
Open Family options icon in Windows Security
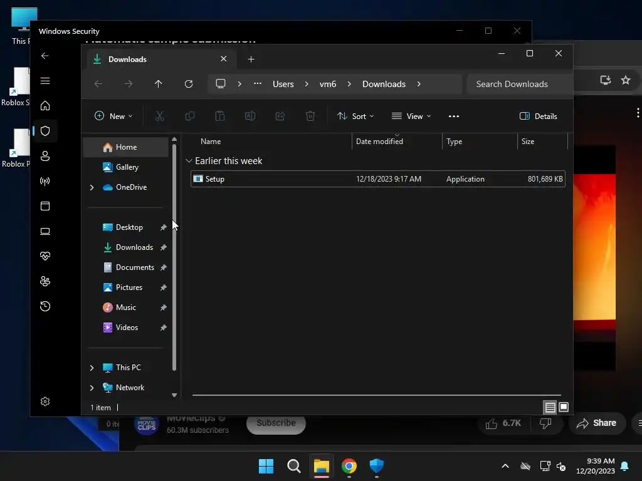(45, 281)
